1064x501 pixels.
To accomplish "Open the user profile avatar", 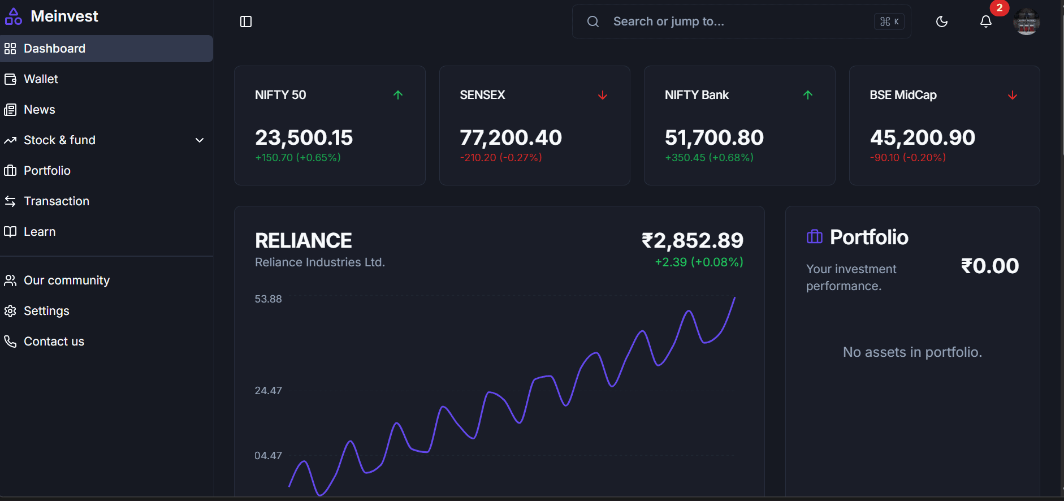I will [1026, 22].
